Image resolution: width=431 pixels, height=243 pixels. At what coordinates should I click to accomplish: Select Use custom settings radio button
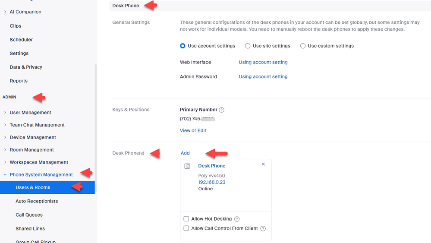pos(303,46)
